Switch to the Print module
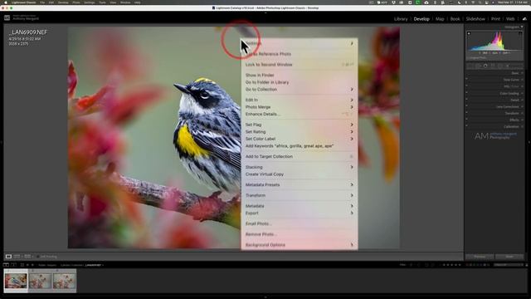The image size is (531, 299). pyautogui.click(x=495, y=19)
